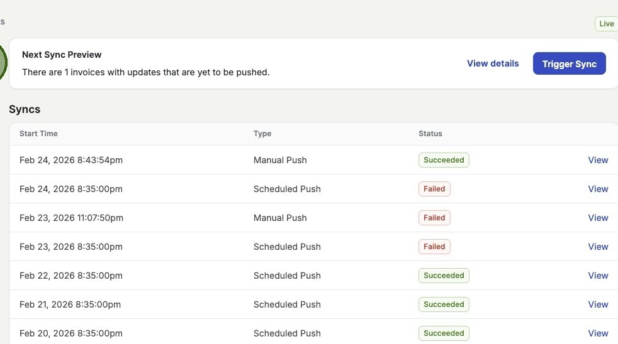618x344 pixels.
Task: Open the View details link
Action: [493, 63]
